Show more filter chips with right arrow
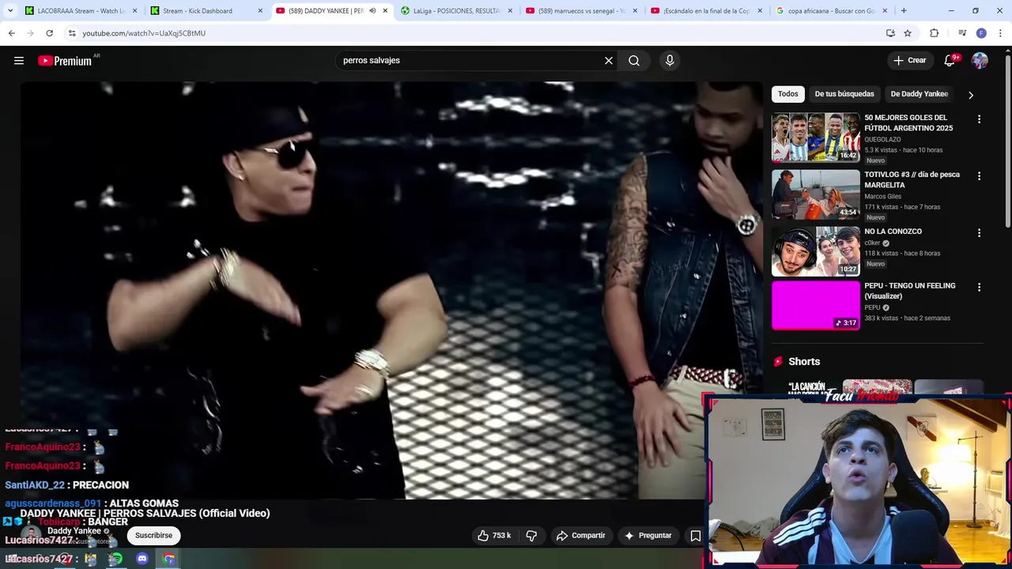The height and width of the screenshot is (569, 1012). pos(971,95)
